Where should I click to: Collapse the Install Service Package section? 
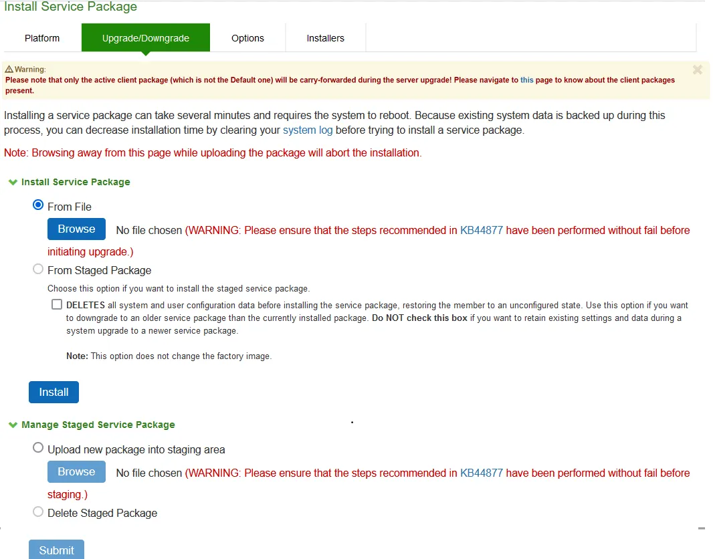point(13,183)
